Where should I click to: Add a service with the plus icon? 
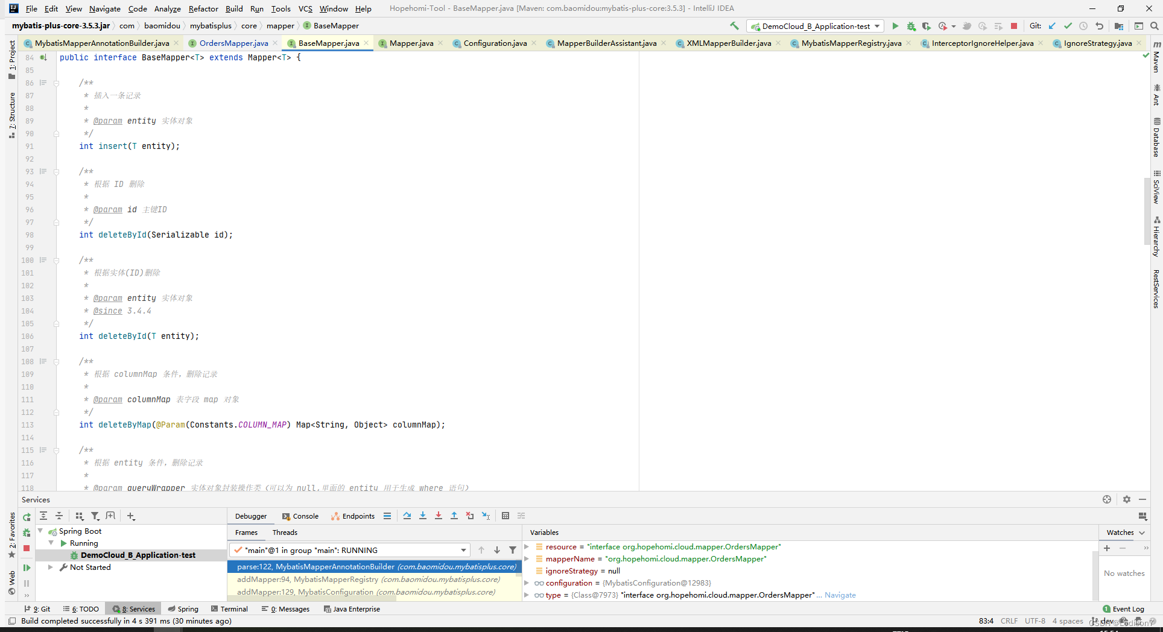pos(131,516)
